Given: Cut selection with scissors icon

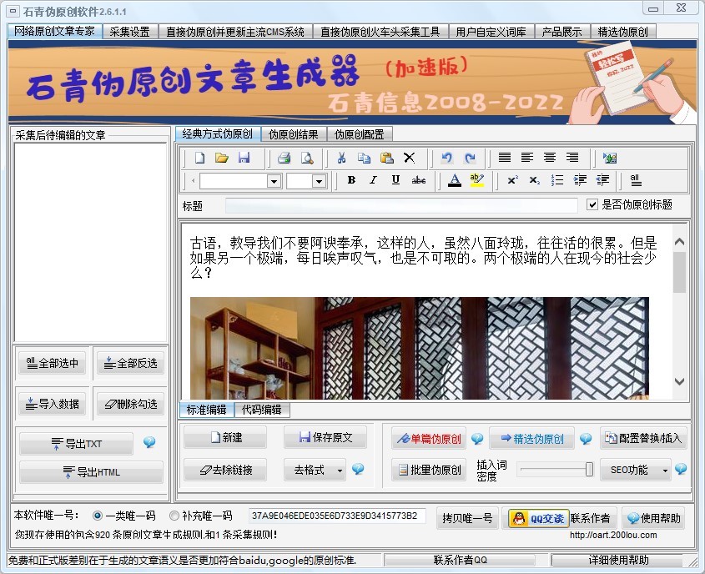Looking at the screenshot, I should click(x=342, y=158).
